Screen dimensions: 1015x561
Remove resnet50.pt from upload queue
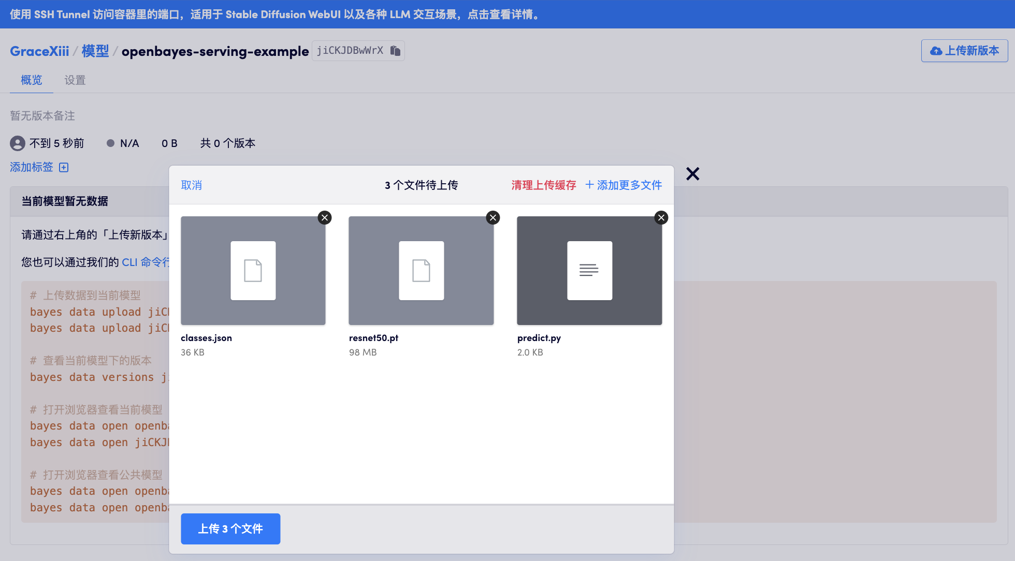(493, 217)
